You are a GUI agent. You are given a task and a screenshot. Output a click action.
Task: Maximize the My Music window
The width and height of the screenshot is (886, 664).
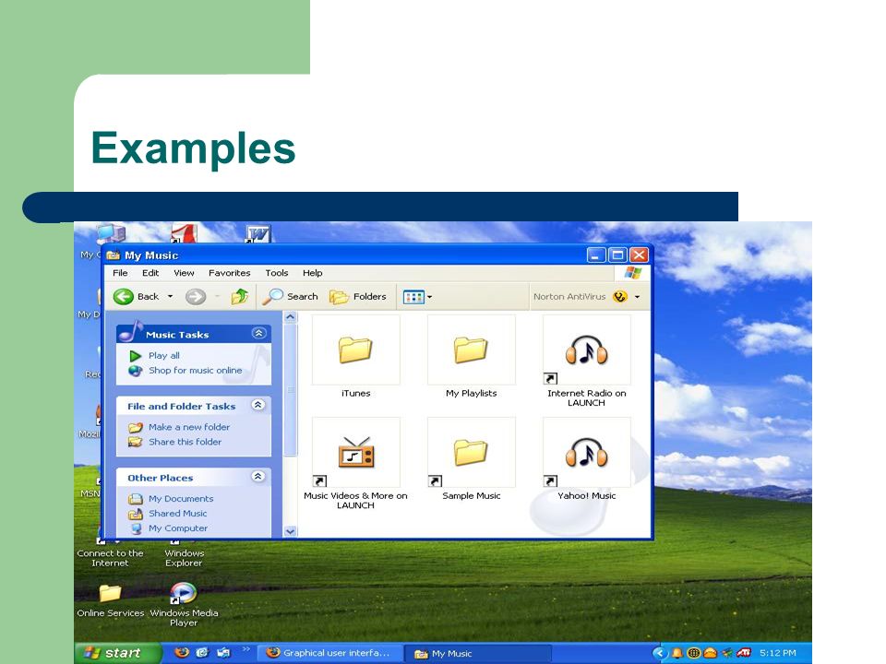click(x=617, y=255)
